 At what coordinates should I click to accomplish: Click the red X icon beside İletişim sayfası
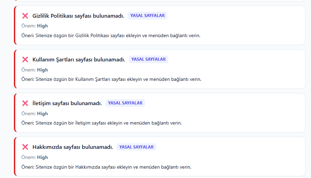click(x=25, y=103)
